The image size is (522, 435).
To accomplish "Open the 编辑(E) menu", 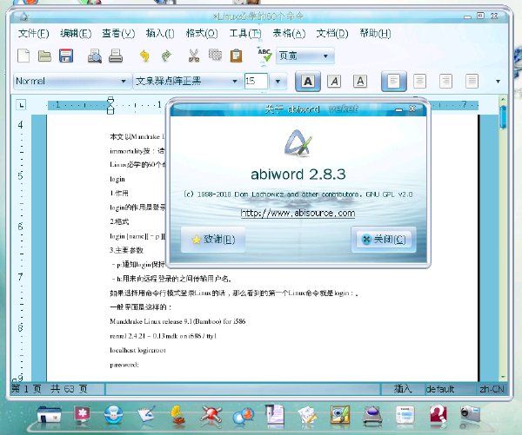I will (x=76, y=33).
